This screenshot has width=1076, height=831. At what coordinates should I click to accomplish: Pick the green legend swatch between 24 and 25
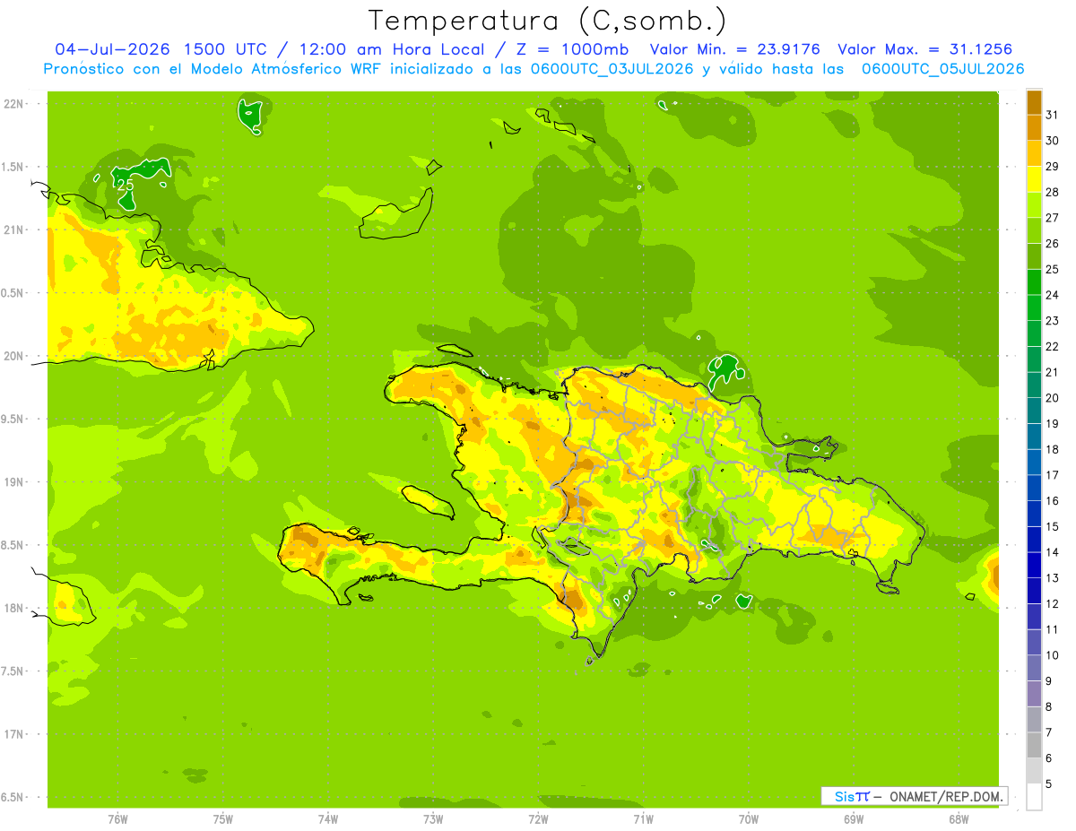(x=1034, y=281)
